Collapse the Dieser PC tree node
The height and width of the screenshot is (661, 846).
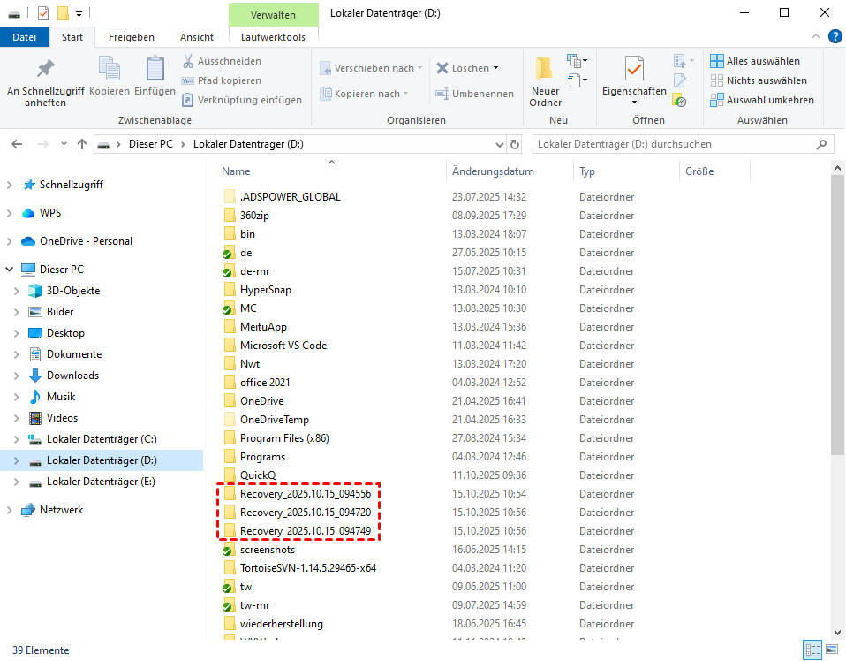pyautogui.click(x=10, y=270)
